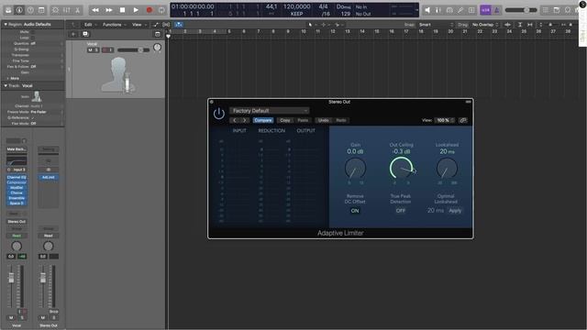The height and width of the screenshot is (330, 587).
Task: Open the Loop Browser
Action: (x=568, y=10)
